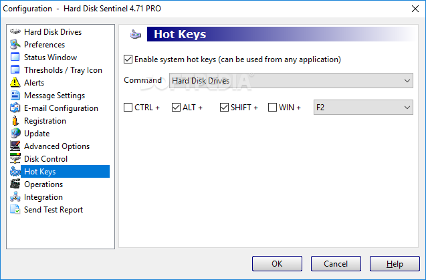Click the Update globe icon
Screen dimensions: 426x280
point(15,134)
